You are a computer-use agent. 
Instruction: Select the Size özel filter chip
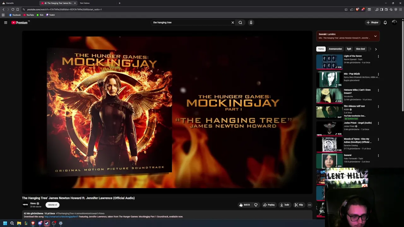(360, 49)
